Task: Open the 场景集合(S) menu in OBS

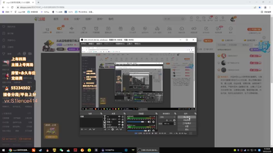Action: click(x=120, y=44)
